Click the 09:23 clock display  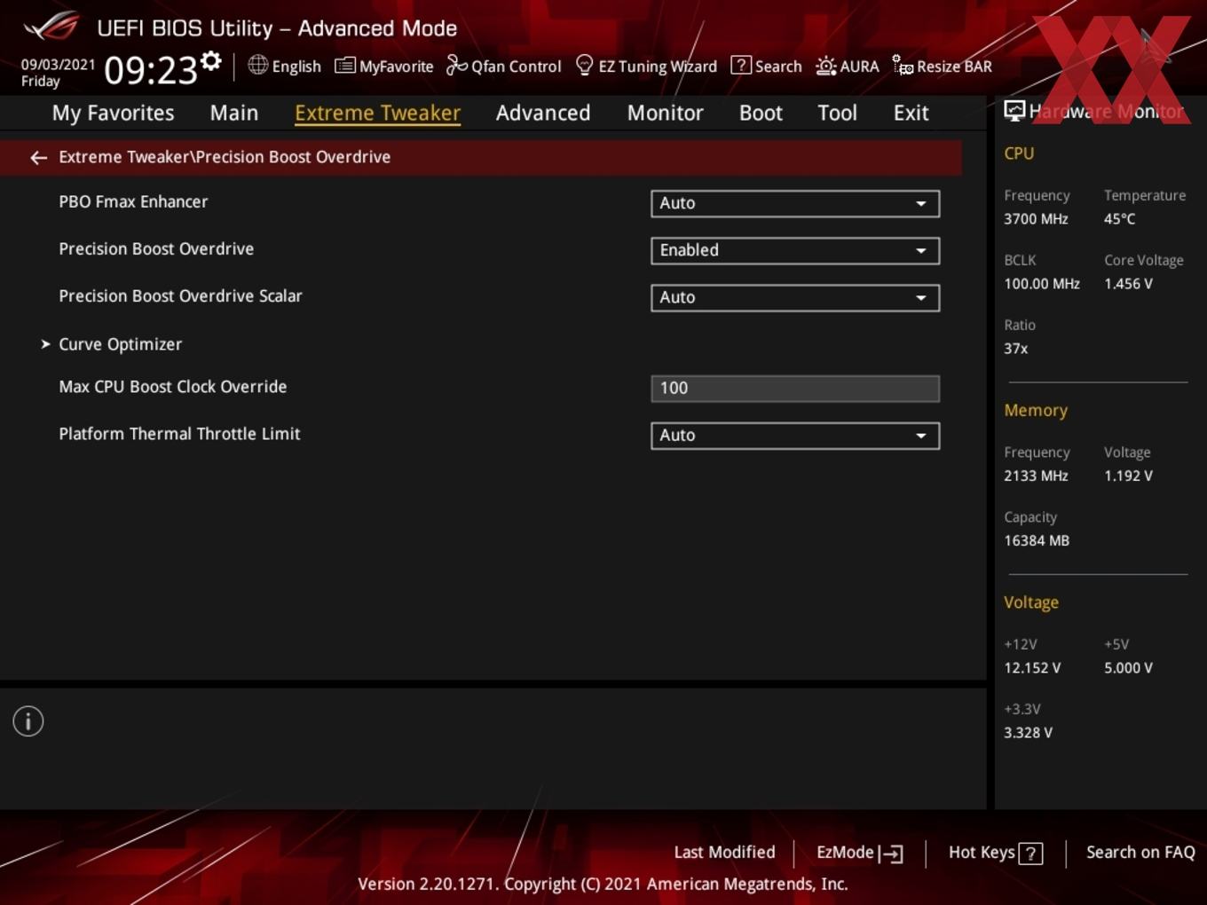(x=151, y=70)
